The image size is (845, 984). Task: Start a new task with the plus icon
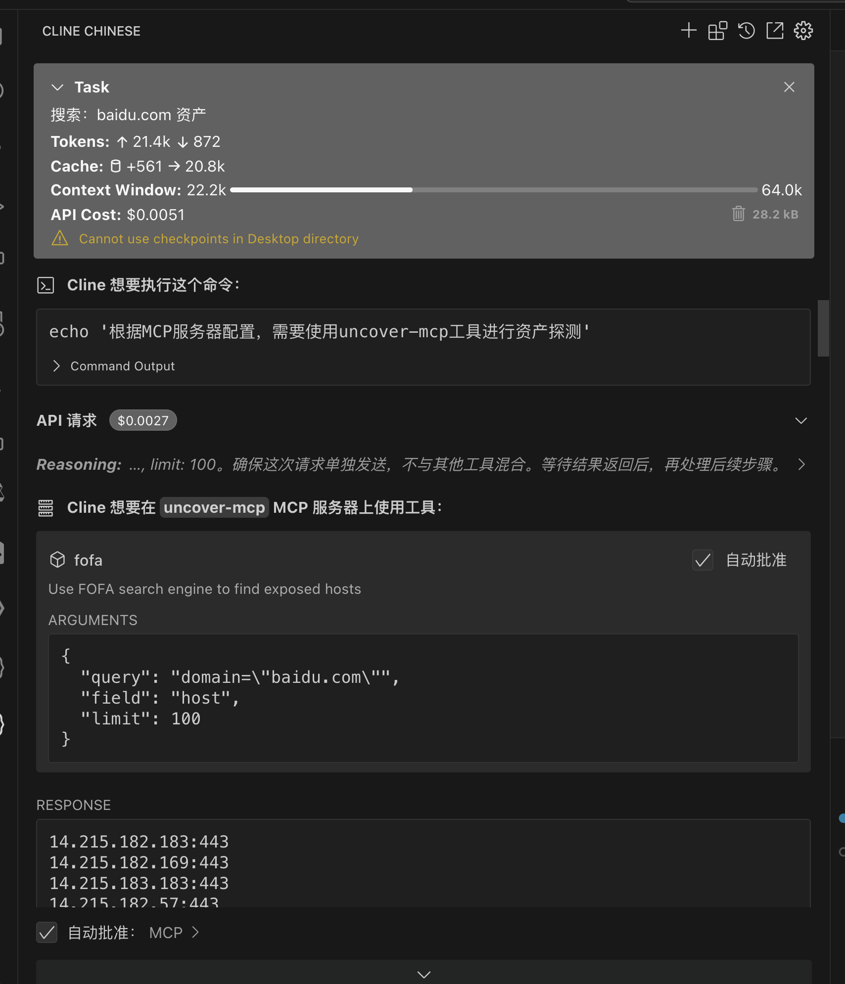pos(688,31)
